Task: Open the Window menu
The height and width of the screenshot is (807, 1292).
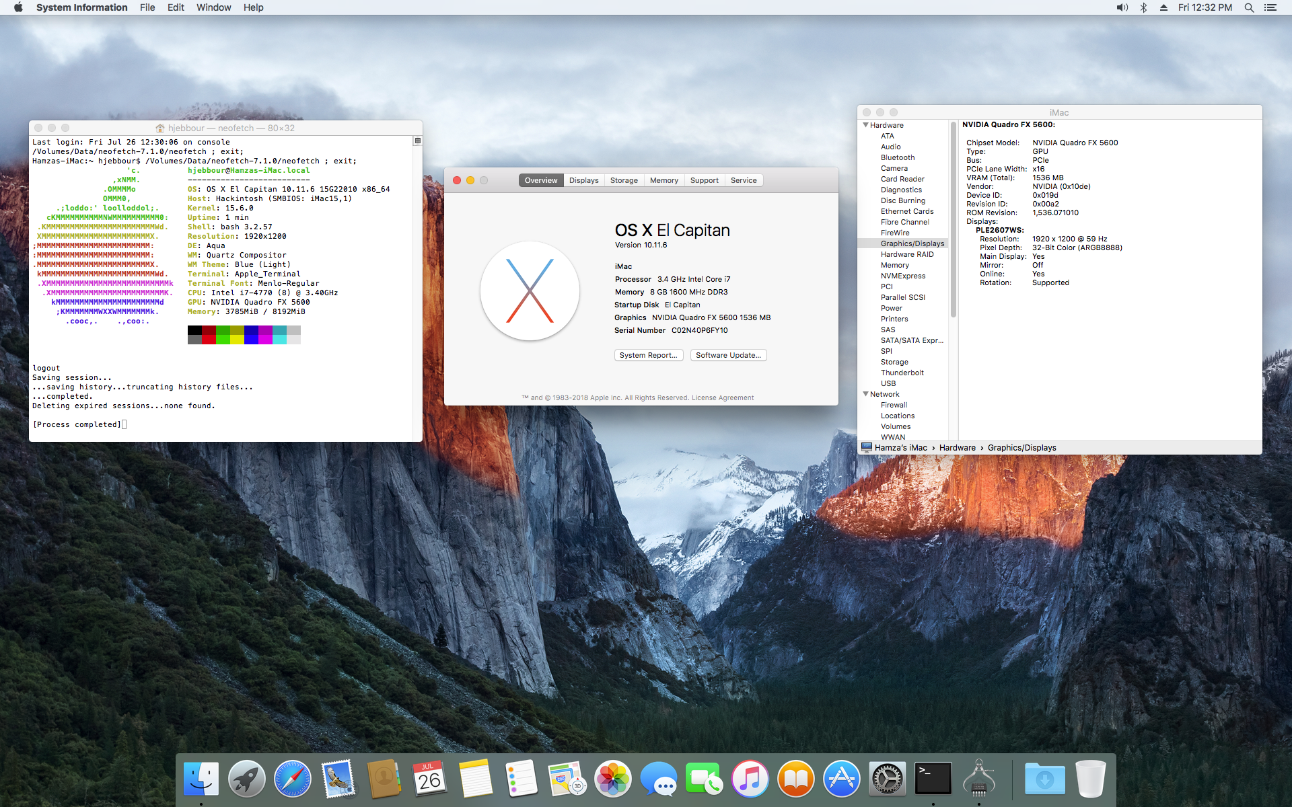Action: [x=213, y=7]
